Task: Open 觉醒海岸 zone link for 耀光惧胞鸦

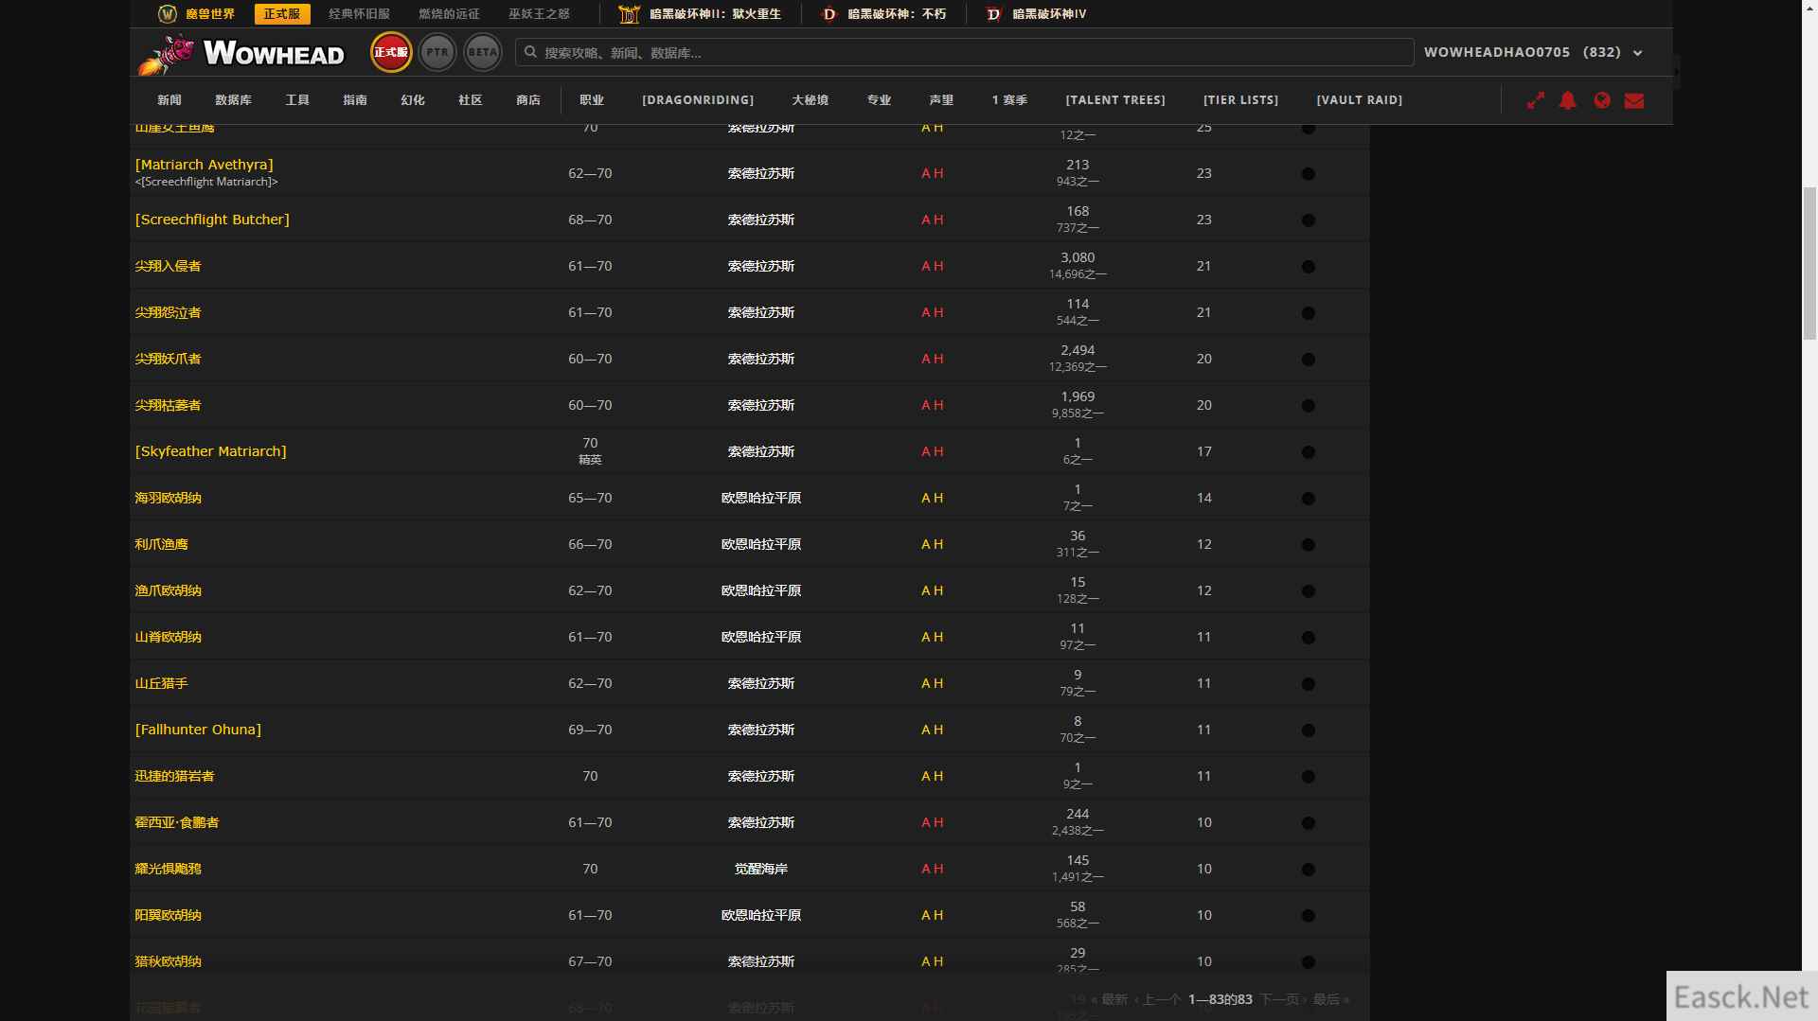Action: (761, 869)
